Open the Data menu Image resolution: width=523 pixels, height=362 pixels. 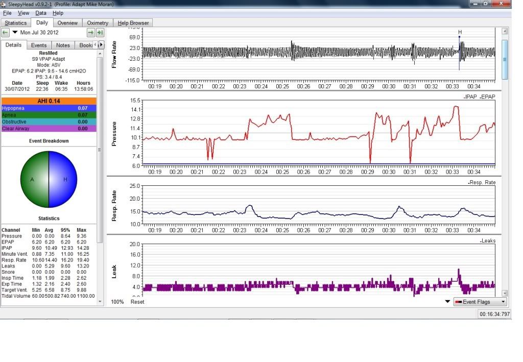[41, 13]
